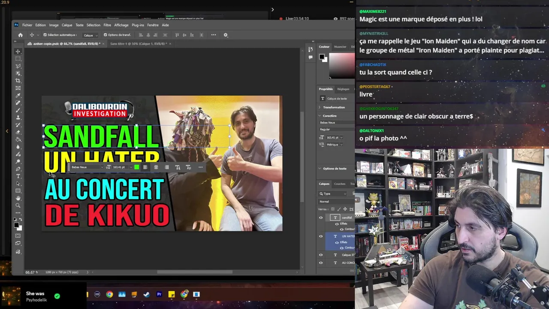Screen dimensions: 549x309
Task: Select the Blur tool
Action: [18, 146]
